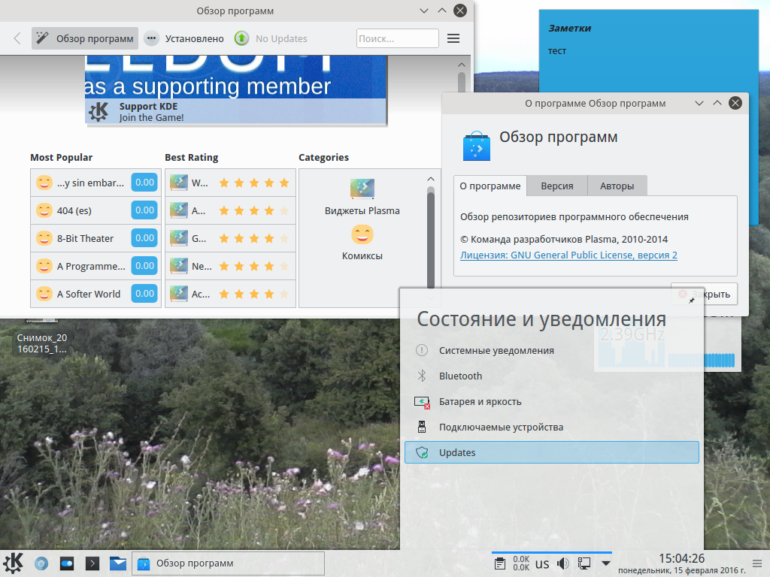Click the No Updates toolbar button
Image resolution: width=770 pixels, height=577 pixels.
pyautogui.click(x=271, y=38)
